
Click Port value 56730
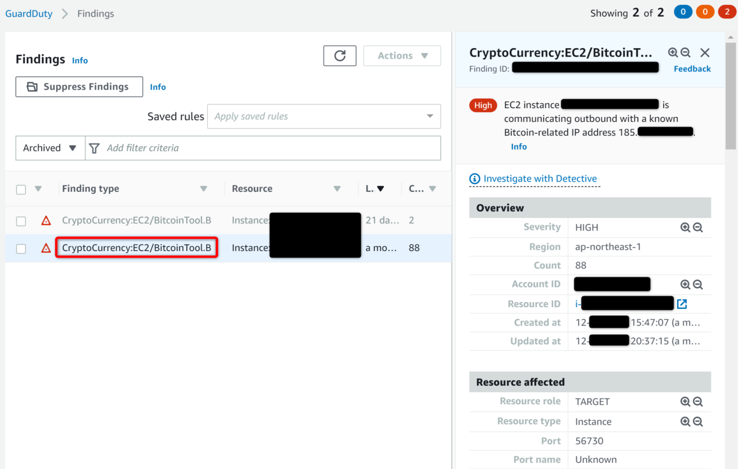(589, 441)
